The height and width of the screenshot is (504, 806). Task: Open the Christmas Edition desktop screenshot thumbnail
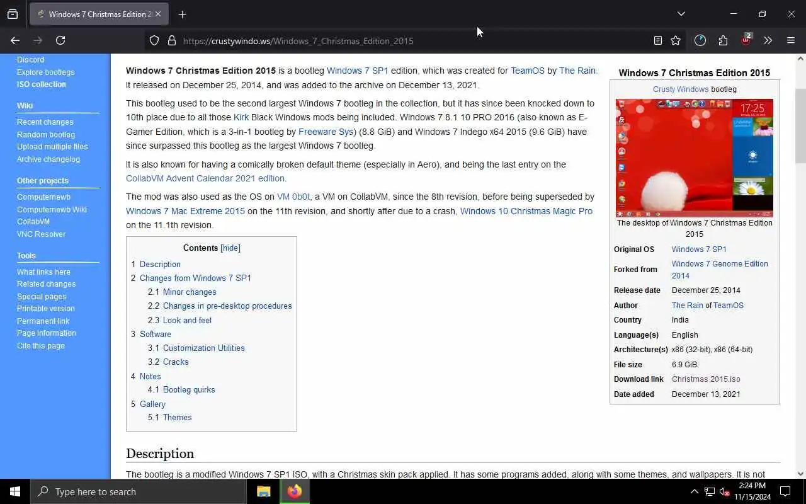[x=694, y=158]
